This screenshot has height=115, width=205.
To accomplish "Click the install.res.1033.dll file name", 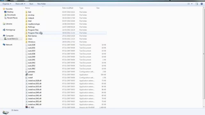I will click(x=35, y=87).
